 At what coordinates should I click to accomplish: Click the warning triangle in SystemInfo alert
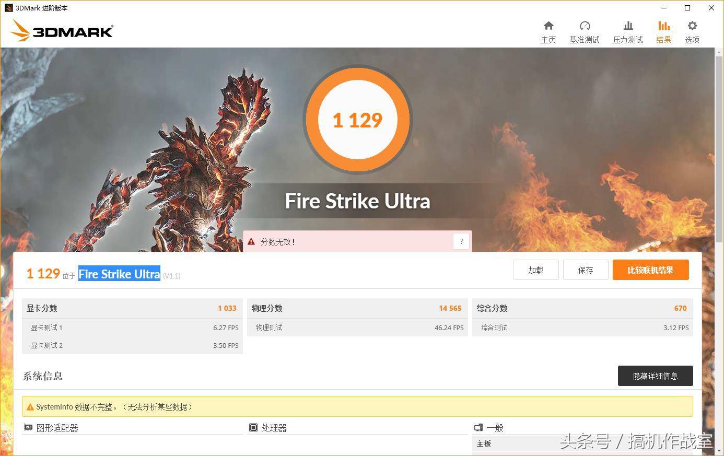pos(30,406)
